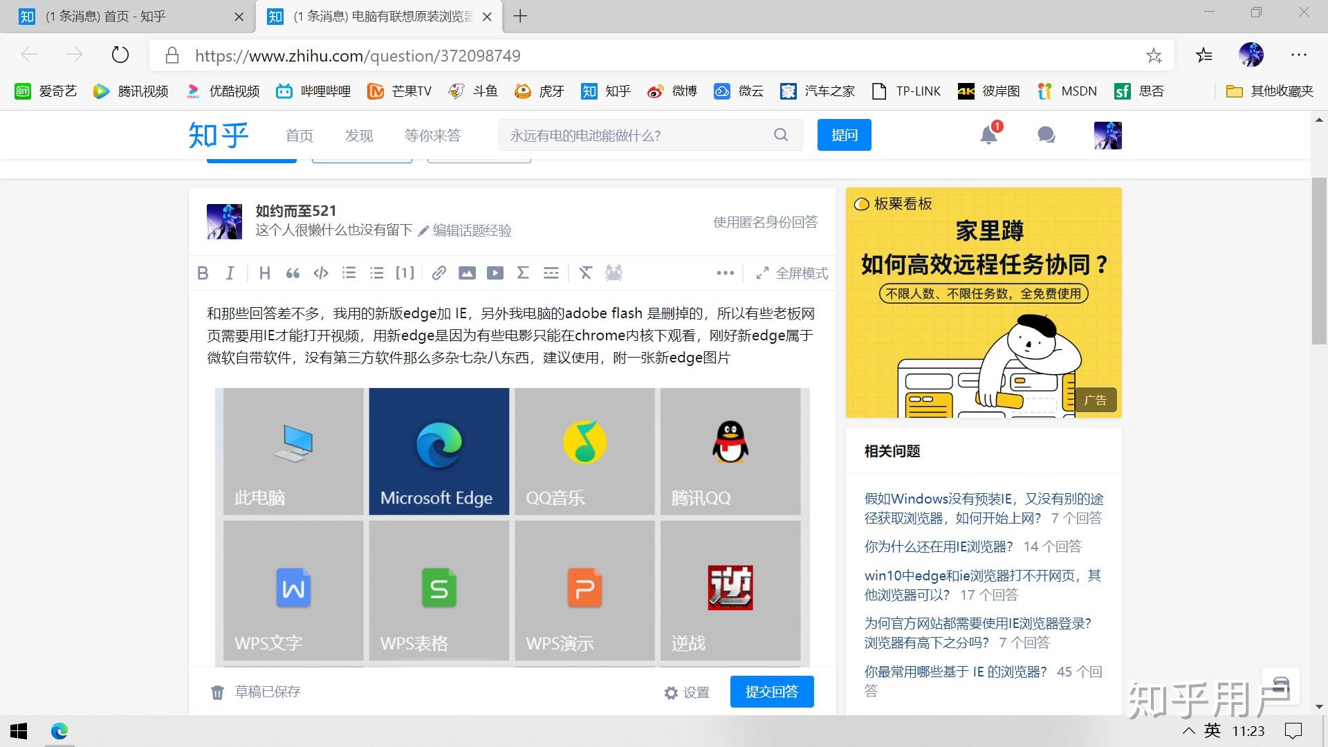Open 等你来答 nav item

click(432, 136)
